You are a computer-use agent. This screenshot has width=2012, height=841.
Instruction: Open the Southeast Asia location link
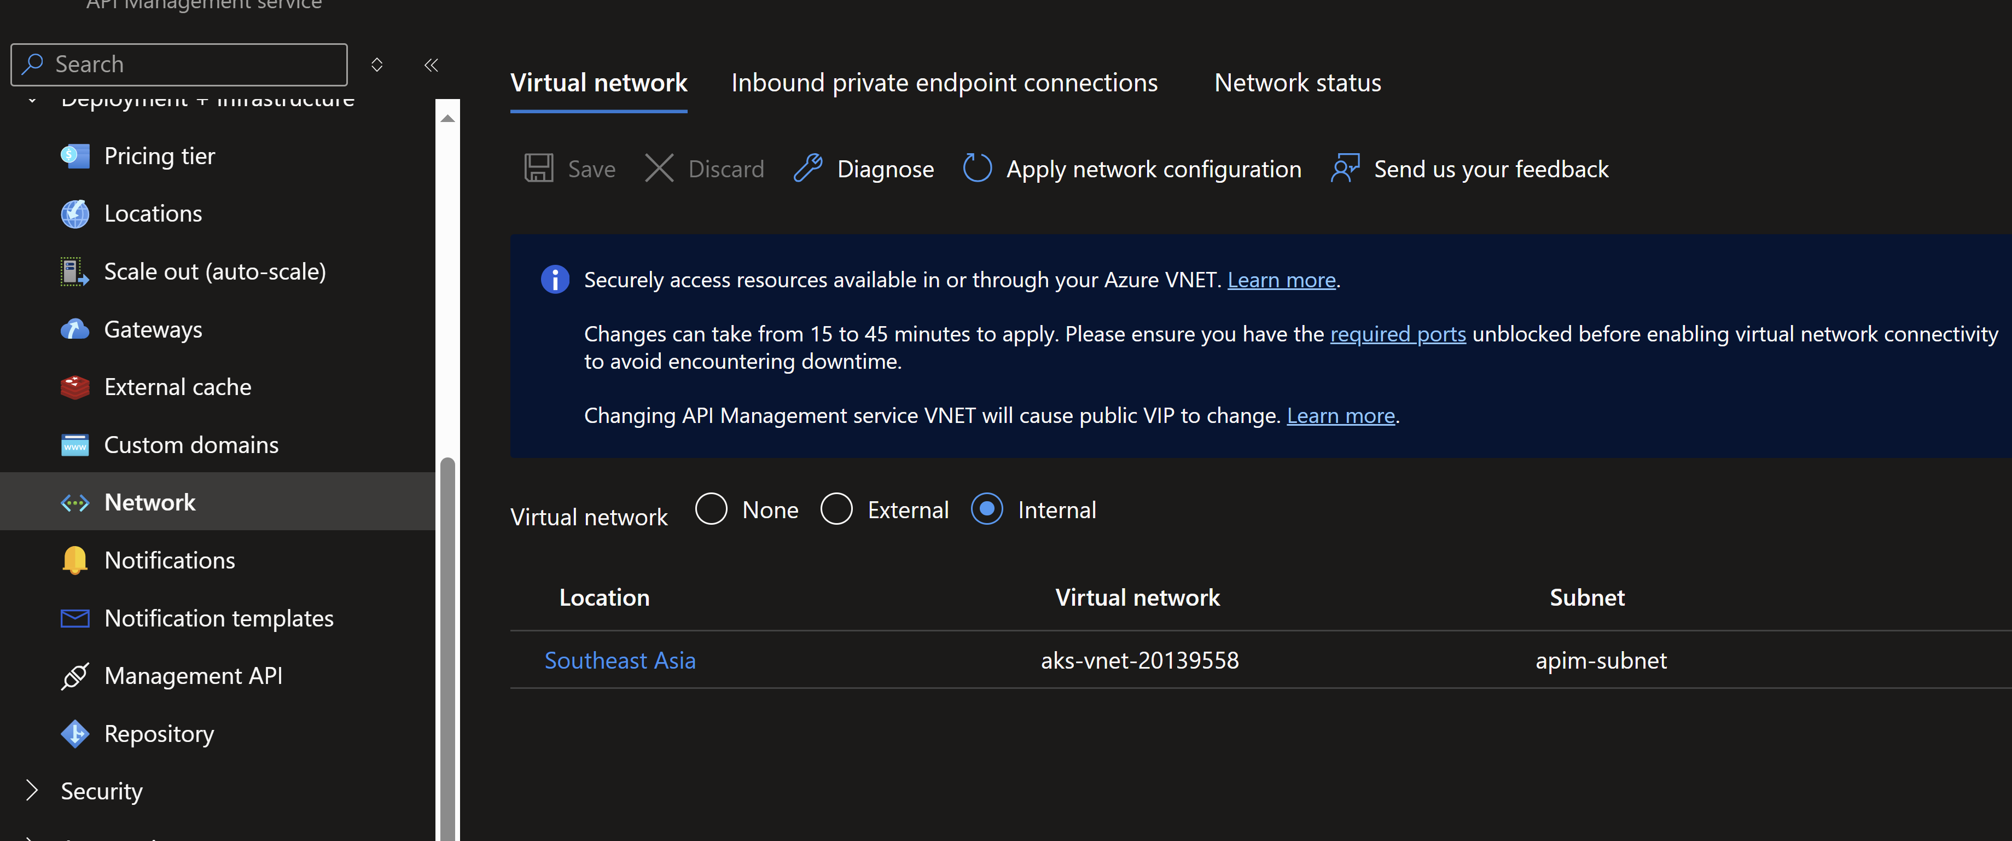coord(619,660)
